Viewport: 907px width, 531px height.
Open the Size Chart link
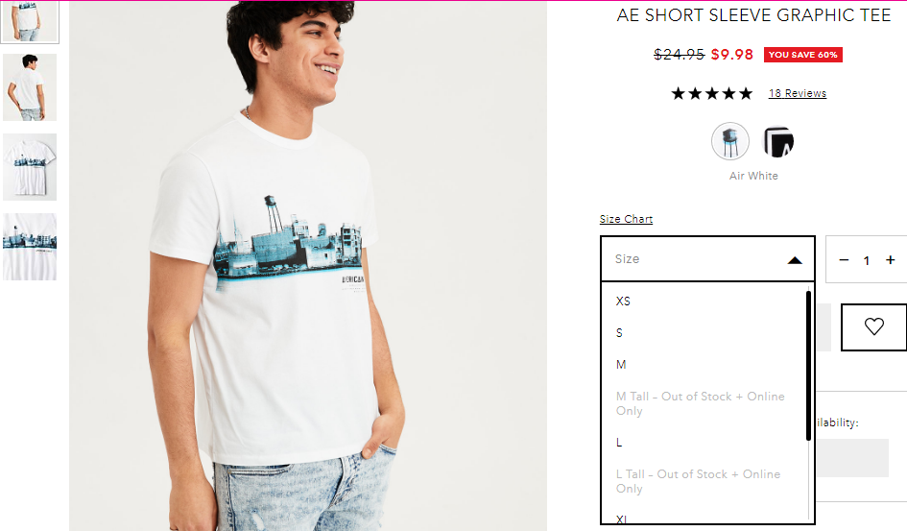pos(626,219)
